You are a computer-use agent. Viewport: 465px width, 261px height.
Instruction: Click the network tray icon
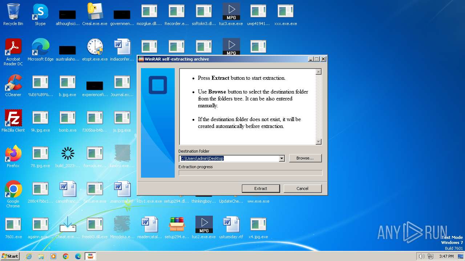click(x=430, y=256)
